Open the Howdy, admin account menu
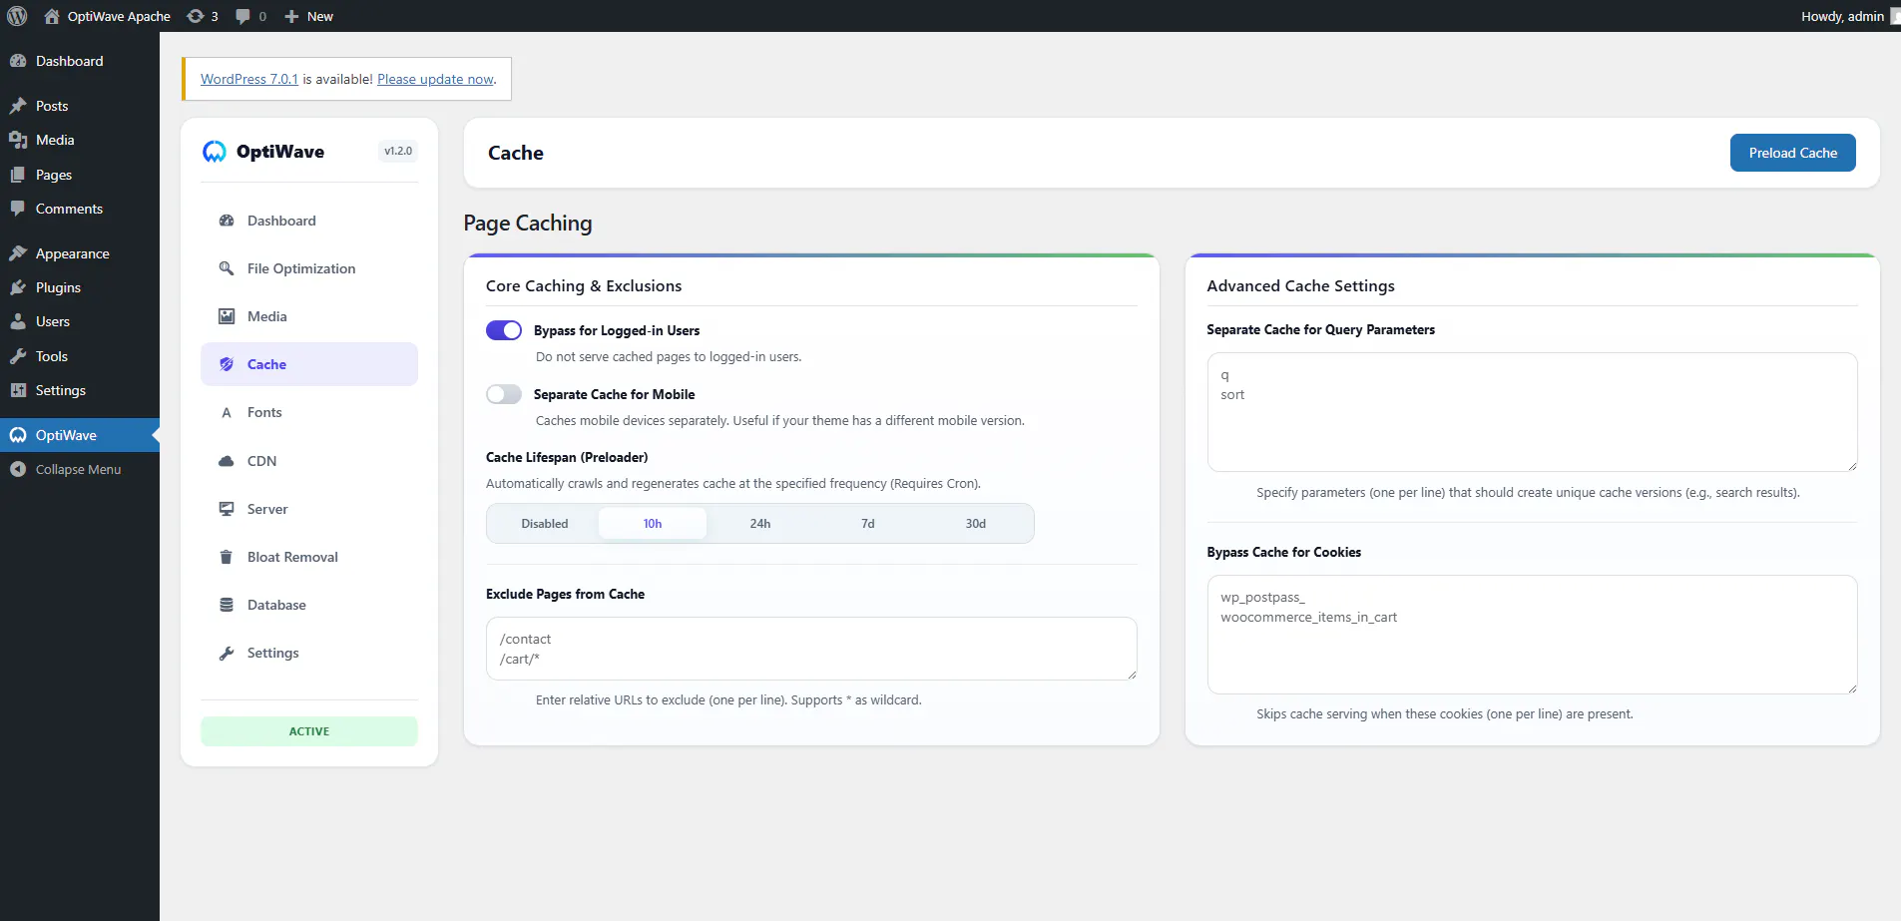This screenshot has height=921, width=1901. coord(1846,16)
